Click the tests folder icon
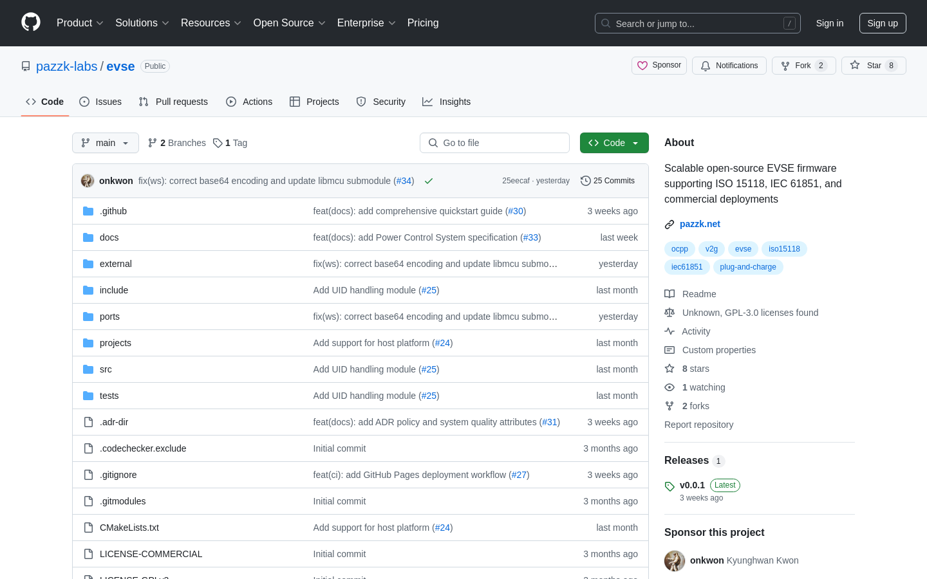Image resolution: width=927 pixels, height=579 pixels. [88, 396]
